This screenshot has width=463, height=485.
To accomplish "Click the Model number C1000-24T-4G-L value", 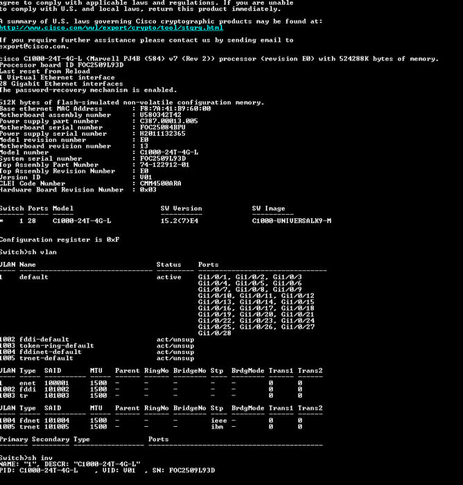I will coord(169,152).
